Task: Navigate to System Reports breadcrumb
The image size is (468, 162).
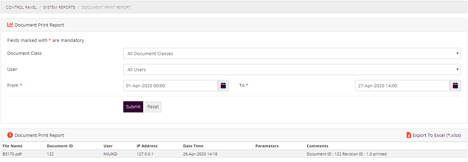Action: 59,7
